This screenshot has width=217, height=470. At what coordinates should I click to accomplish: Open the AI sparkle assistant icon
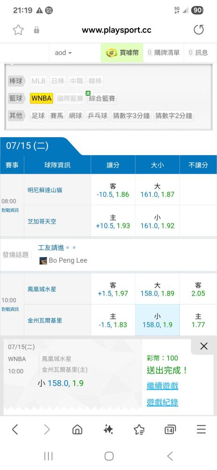coord(108,430)
